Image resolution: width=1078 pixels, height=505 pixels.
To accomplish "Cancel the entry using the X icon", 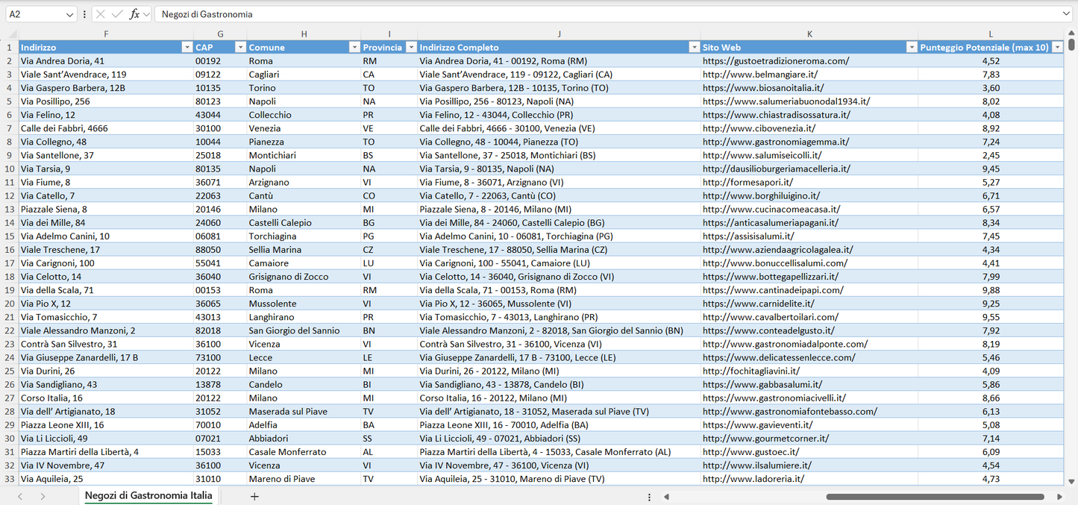I will coord(99,13).
